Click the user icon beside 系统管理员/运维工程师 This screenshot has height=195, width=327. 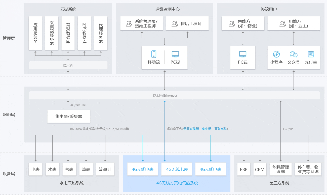(129, 24)
